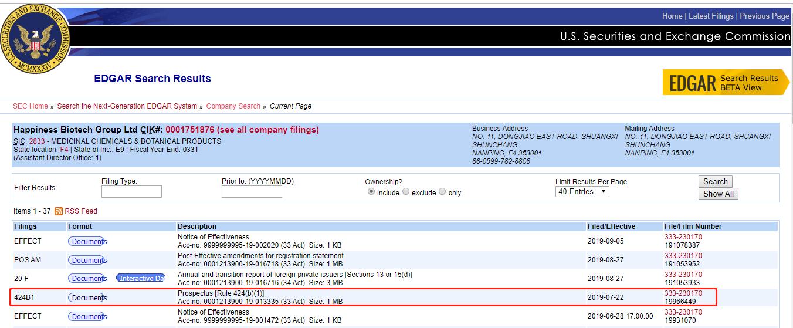
Task: Select the 2019-07-22 filed date
Action: pyautogui.click(x=606, y=297)
